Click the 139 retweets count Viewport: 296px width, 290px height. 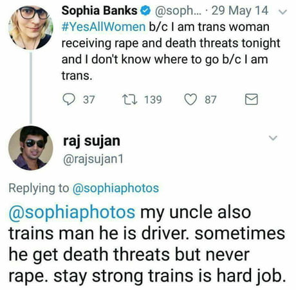tap(153, 100)
